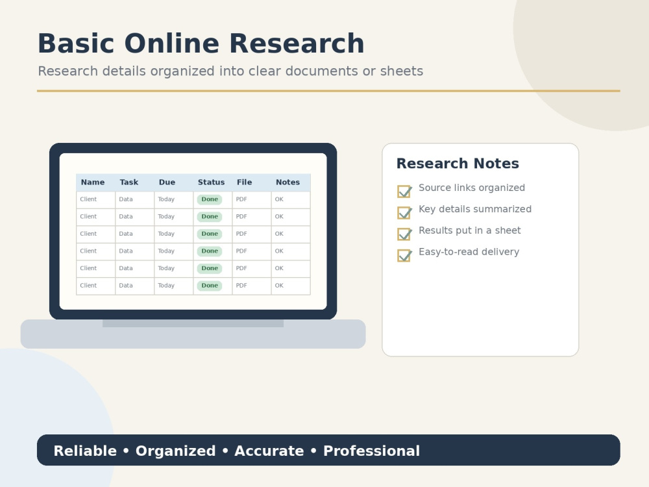The width and height of the screenshot is (649, 487).
Task: Click the 'Results put in a sheet' text
Action: 470,231
